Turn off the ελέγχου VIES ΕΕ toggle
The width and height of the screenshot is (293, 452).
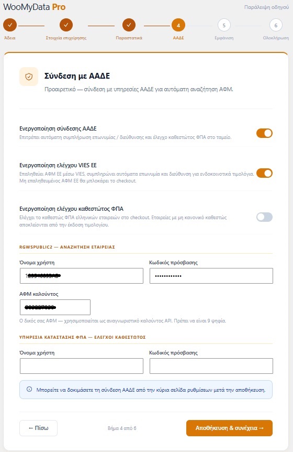[x=264, y=173]
